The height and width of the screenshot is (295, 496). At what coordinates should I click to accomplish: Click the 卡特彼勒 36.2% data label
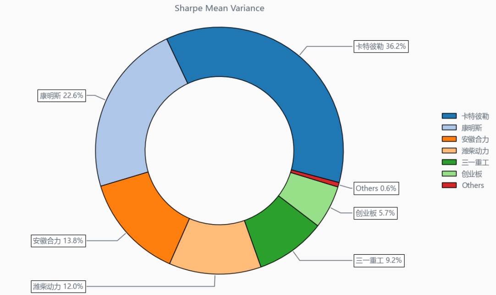point(381,46)
